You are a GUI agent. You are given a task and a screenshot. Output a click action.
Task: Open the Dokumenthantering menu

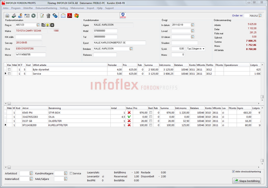click(x=46, y=8)
